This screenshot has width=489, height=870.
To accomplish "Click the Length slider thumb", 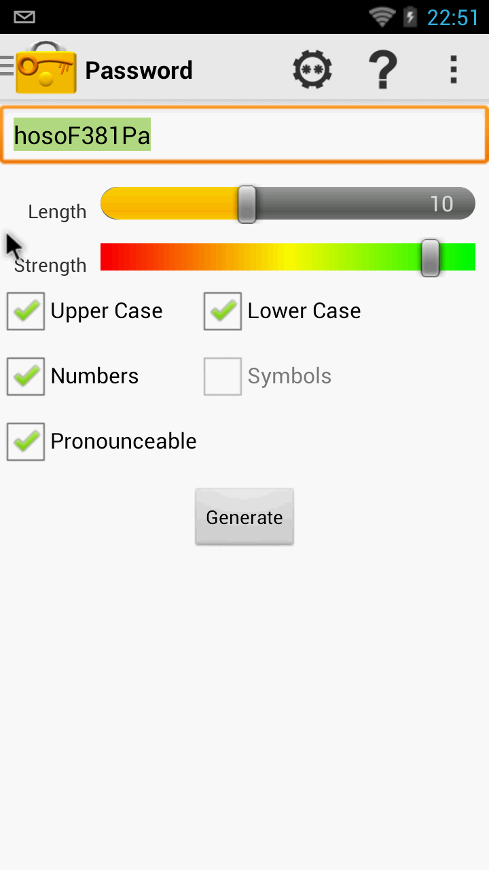I will [x=246, y=203].
